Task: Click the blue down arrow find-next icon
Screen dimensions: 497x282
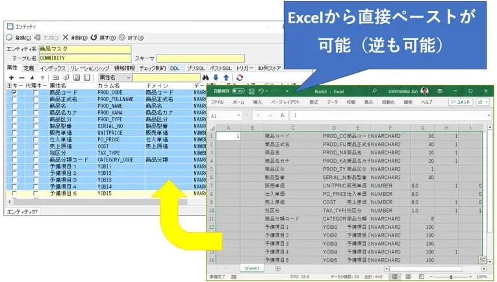Action: (x=216, y=77)
